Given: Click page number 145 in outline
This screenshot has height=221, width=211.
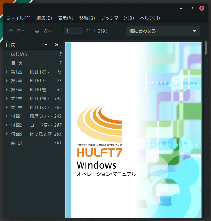Looking at the screenshot, I should 58,98.
